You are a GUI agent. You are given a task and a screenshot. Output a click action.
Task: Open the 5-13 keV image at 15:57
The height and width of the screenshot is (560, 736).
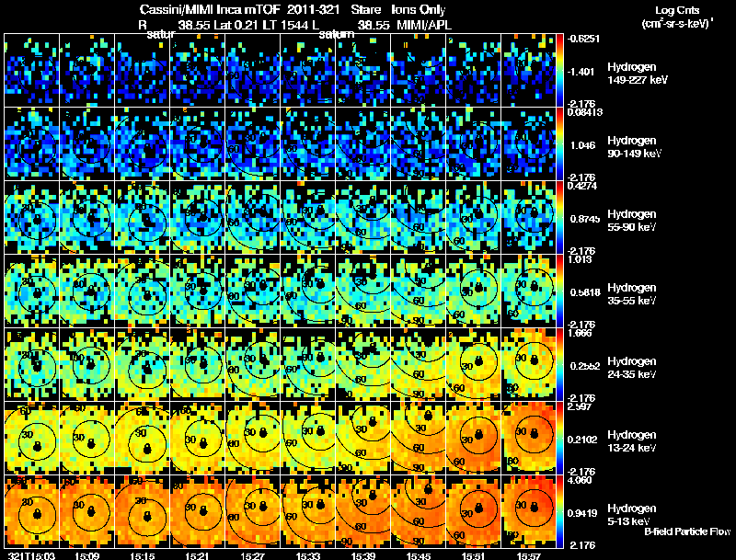coord(528,511)
